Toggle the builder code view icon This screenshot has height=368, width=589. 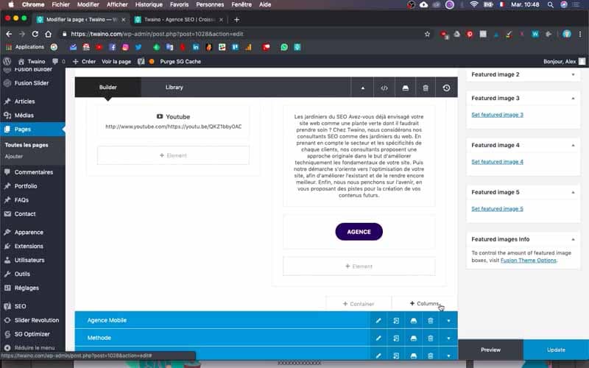384,88
